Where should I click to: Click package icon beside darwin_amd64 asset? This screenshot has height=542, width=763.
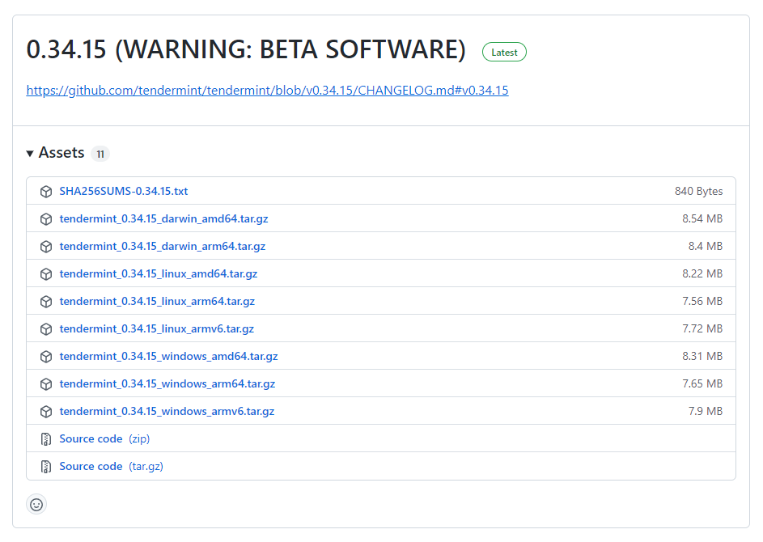click(46, 219)
